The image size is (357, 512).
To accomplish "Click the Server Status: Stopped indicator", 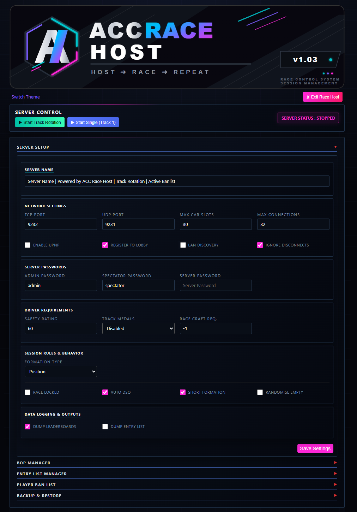I will (308, 118).
